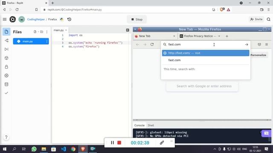Open Firefox Pocket save icon

[259, 44]
